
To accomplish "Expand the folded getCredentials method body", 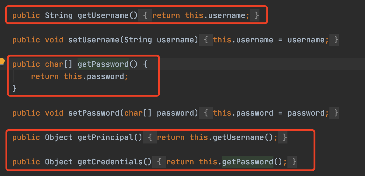I will (159, 162).
